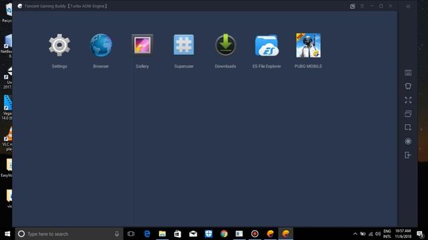This screenshot has height=240, width=428.
Task: Toggle fullscreen mode from sidebar
Action: (x=408, y=100)
